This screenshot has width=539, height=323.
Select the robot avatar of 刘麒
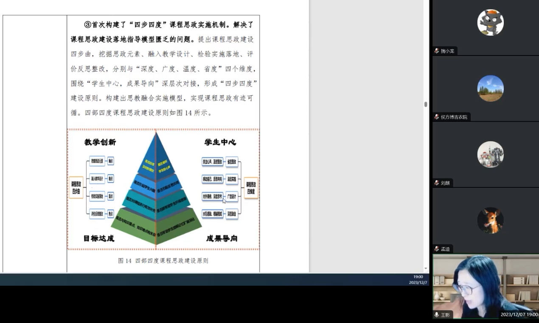pyautogui.click(x=490, y=154)
